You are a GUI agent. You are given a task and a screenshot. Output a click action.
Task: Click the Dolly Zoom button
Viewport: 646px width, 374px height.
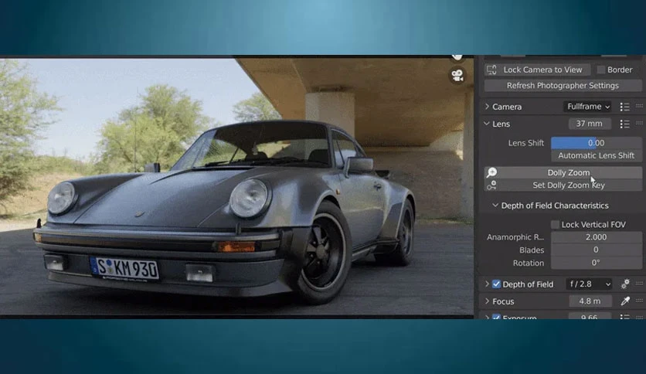pyautogui.click(x=563, y=172)
